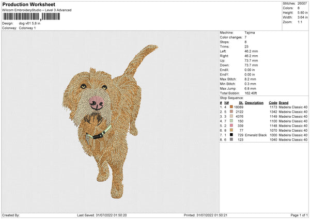Image resolution: width=310 pixels, height=219 pixels.
Task: Click the Description column header
Action: (254, 102)
